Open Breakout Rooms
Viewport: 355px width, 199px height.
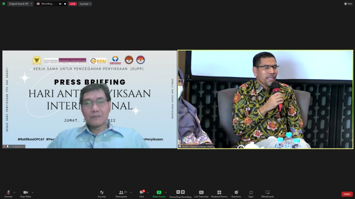[219, 193]
